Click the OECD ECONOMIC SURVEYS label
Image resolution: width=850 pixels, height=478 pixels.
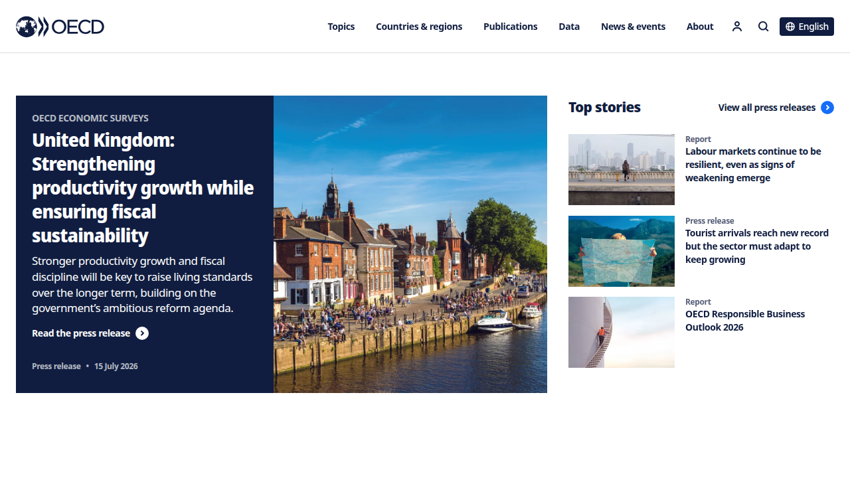click(90, 118)
